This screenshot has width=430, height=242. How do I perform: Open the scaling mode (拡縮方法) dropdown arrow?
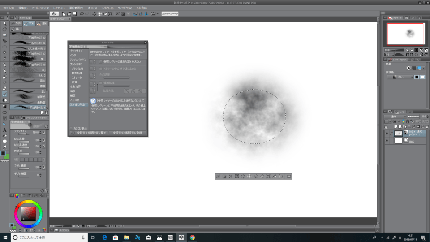(144, 91)
